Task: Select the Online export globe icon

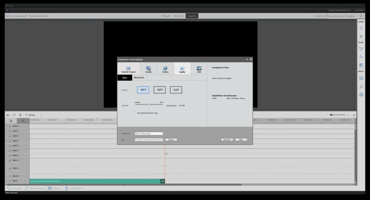Action: pos(165,69)
